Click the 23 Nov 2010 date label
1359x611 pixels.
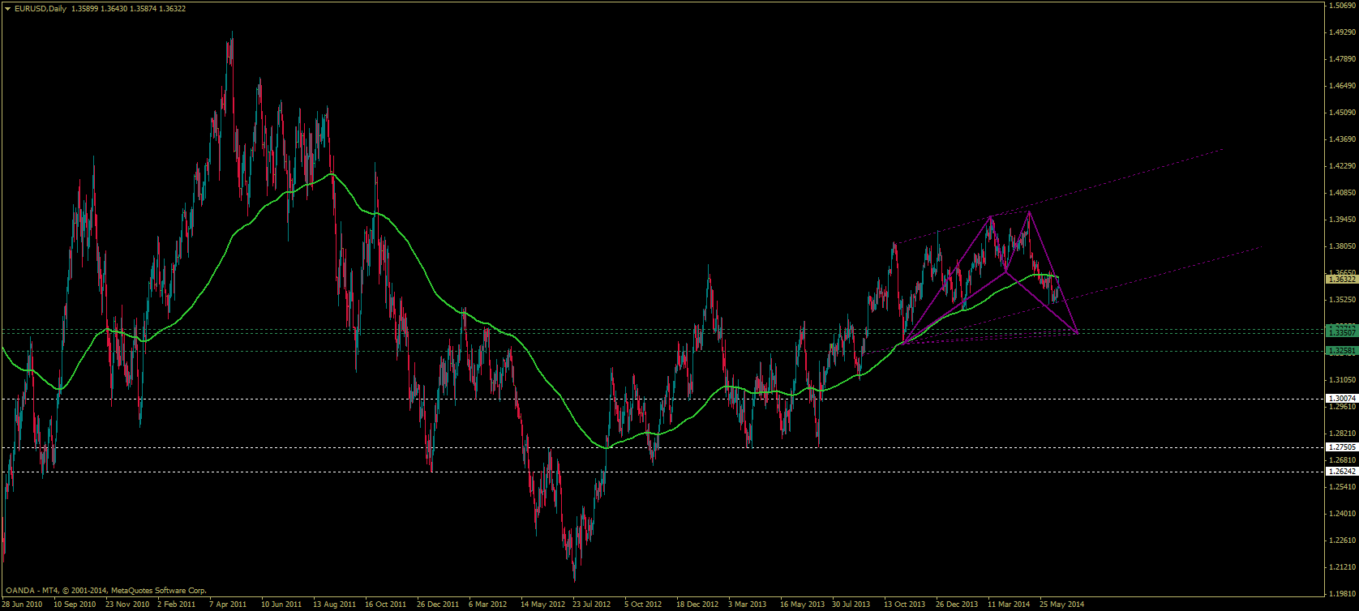click(127, 605)
